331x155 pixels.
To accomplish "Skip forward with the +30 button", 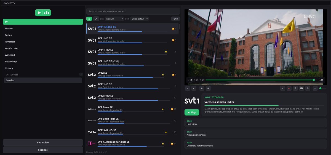I will (321, 80).
